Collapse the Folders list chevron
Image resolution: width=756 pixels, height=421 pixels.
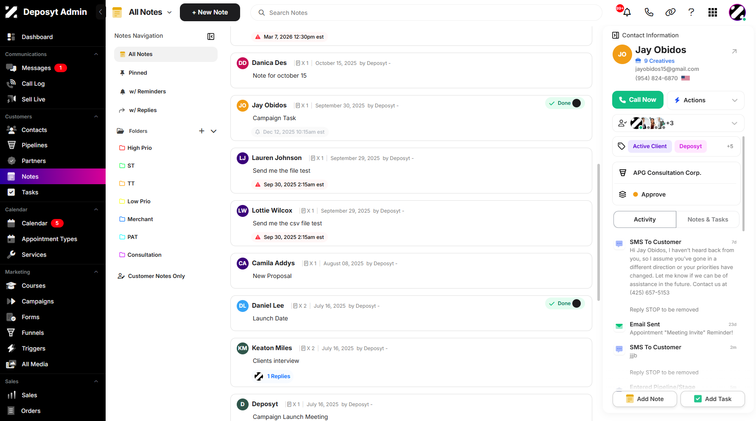214,131
